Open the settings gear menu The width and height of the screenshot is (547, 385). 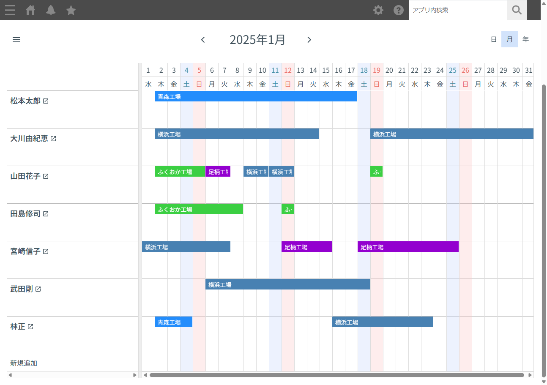pos(378,10)
